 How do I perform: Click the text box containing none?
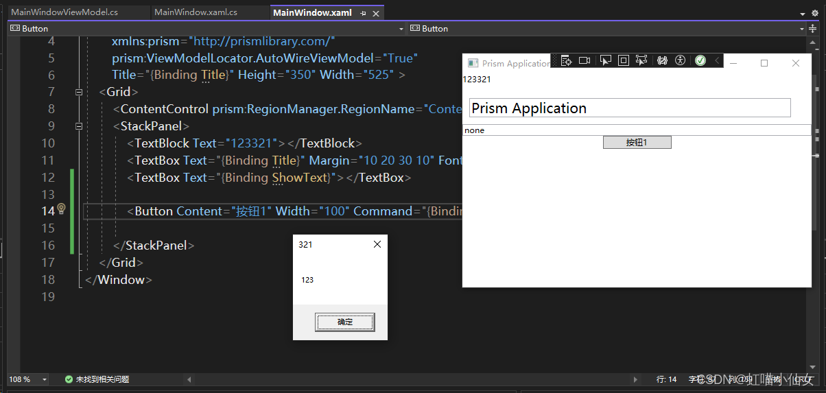coord(637,130)
